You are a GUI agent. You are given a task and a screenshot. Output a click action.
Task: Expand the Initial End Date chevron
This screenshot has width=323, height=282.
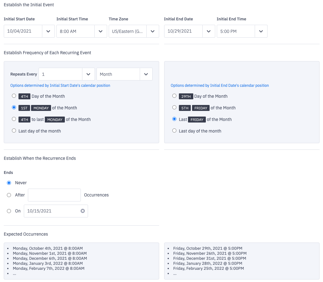click(209, 31)
